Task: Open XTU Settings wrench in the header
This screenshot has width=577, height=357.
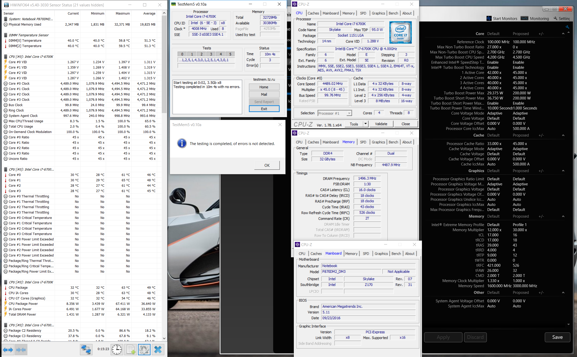Action: [555, 18]
